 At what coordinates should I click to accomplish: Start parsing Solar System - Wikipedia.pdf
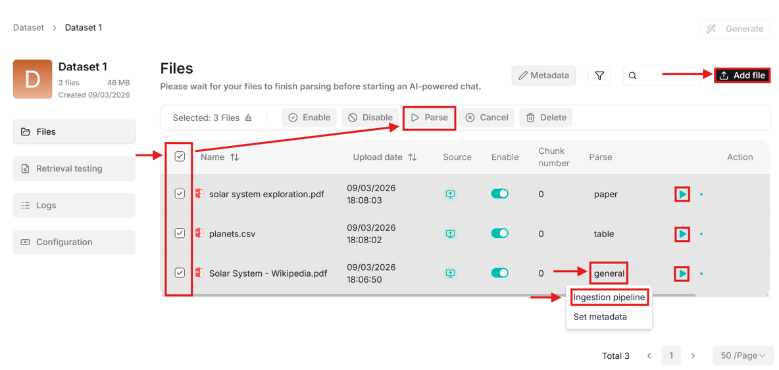pos(682,273)
